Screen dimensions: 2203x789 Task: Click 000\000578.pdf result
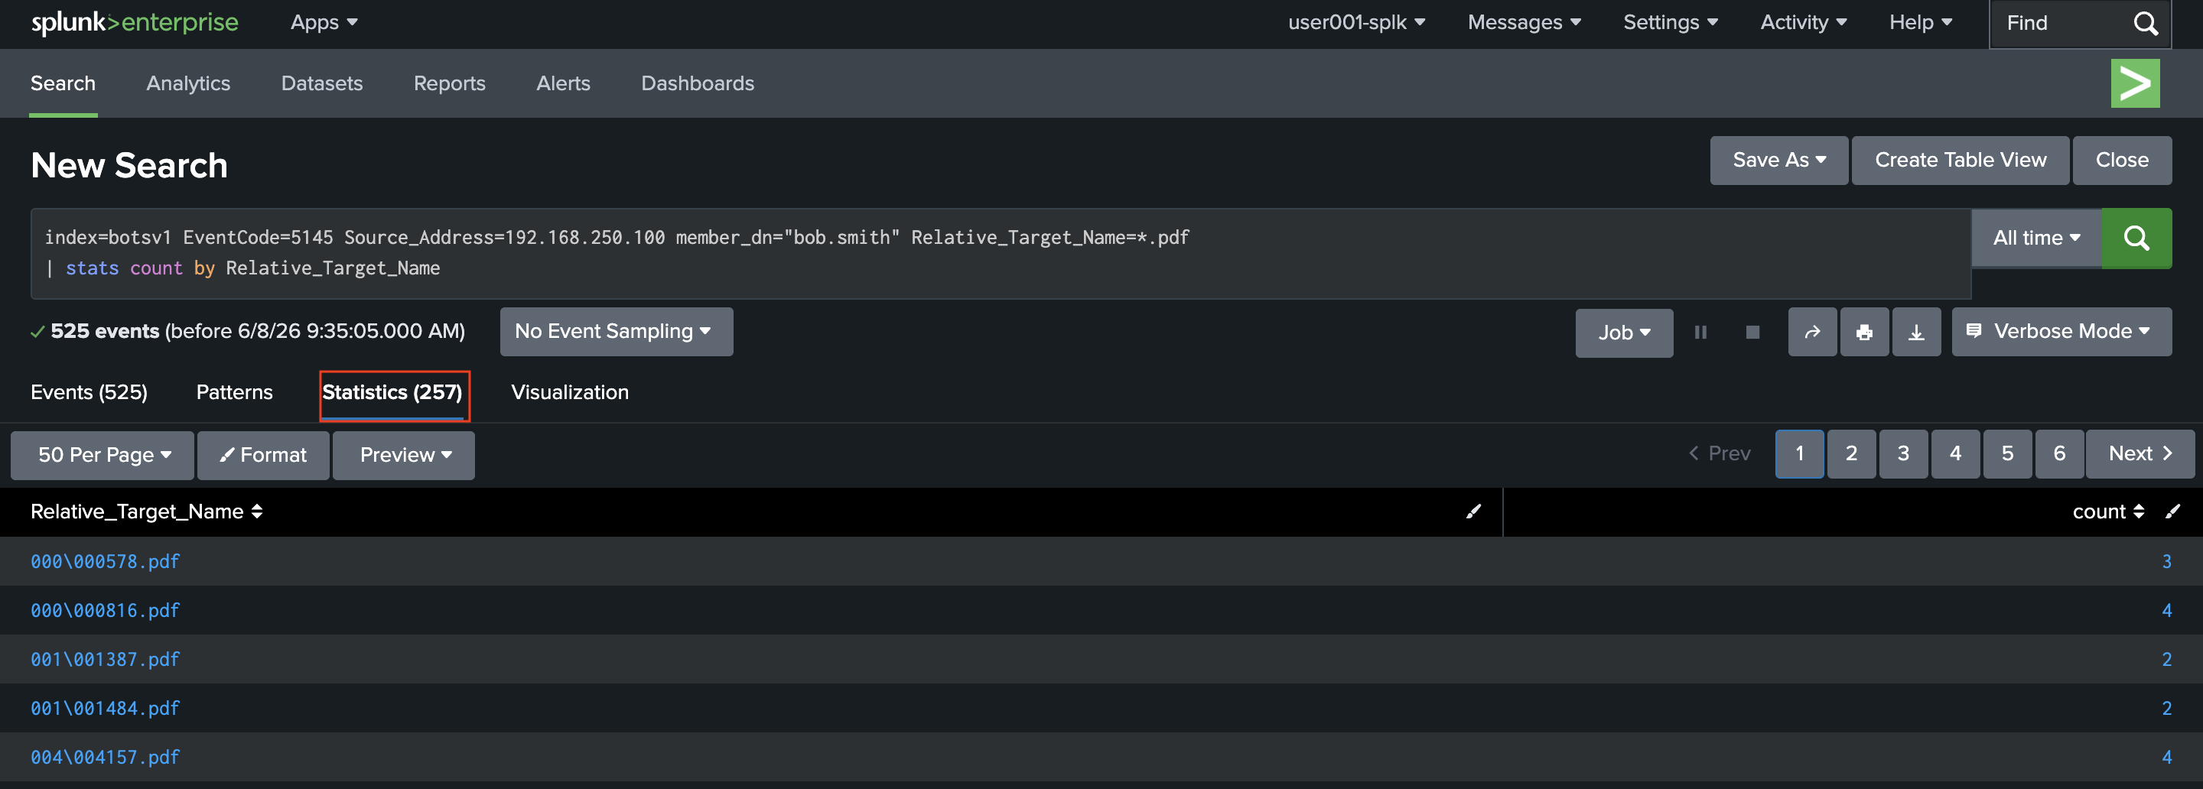pyautogui.click(x=106, y=562)
